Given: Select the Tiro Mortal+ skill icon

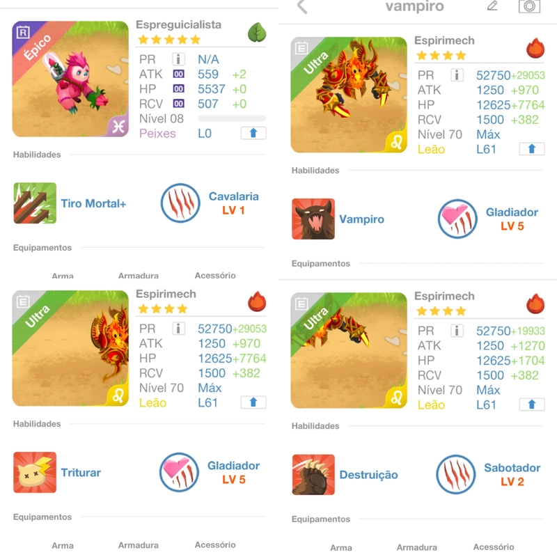Looking at the screenshot, I should (35, 203).
